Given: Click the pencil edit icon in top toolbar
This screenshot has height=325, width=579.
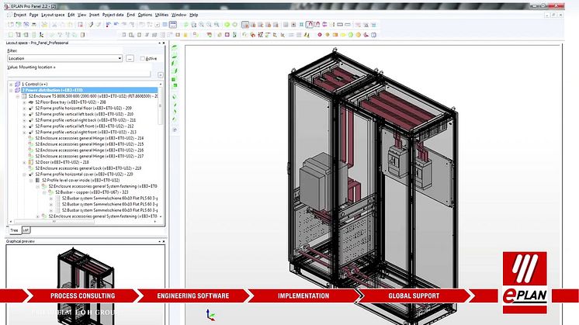Looking at the screenshot, I should click(x=91, y=25).
